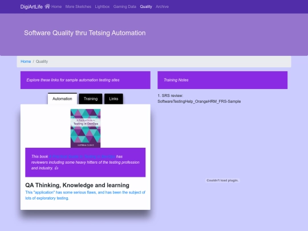Go to Home in the navbar

pyautogui.click(x=56, y=7)
